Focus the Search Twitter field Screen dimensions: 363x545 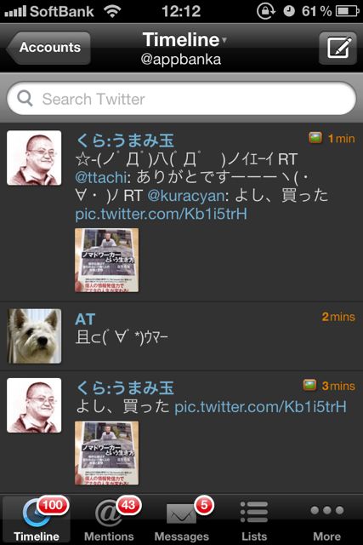click(x=182, y=99)
